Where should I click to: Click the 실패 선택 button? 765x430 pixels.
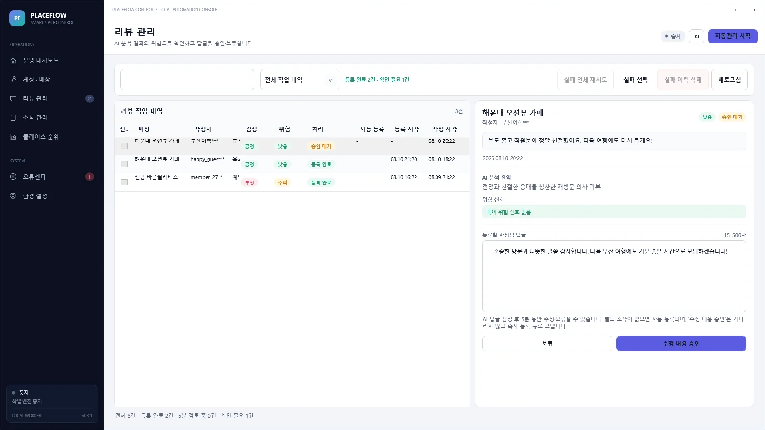click(635, 80)
